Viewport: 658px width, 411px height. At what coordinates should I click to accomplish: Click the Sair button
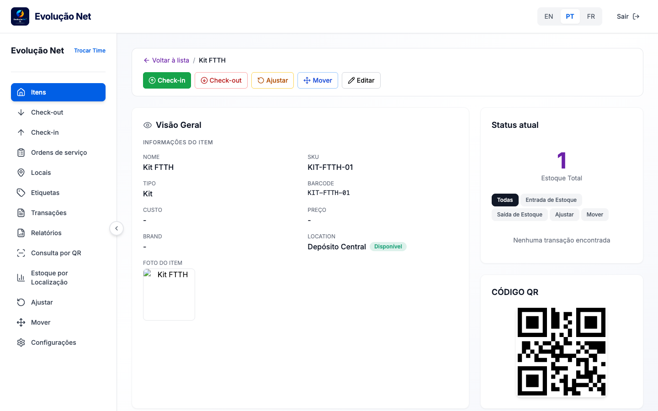tap(628, 16)
